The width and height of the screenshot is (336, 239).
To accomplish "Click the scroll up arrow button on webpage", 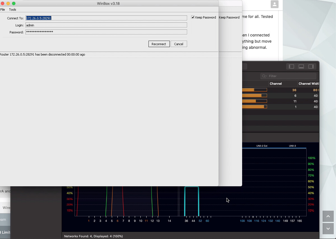I will pos(328,216).
